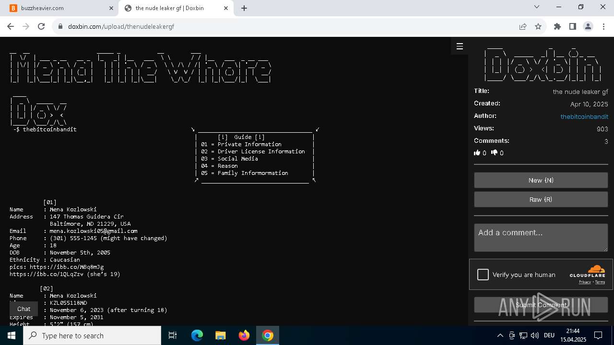Launch Microsoft Edge from taskbar
The height and width of the screenshot is (345, 614).
[197, 335]
